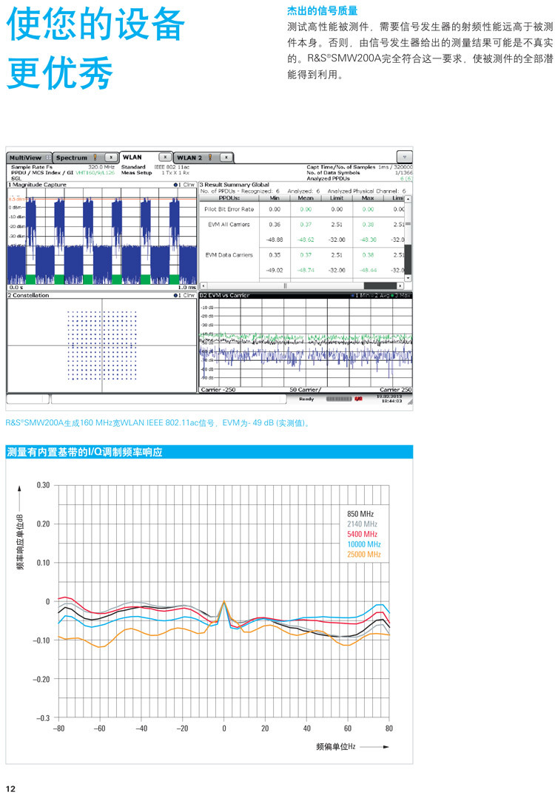Click the 10000 MHz legend entry
Image resolution: width=555 pixels, height=795 pixels.
click(364, 544)
